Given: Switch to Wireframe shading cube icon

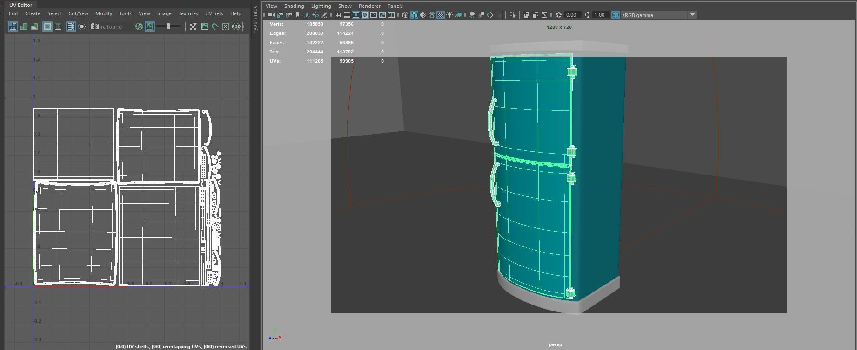Looking at the screenshot, I should tap(405, 15).
